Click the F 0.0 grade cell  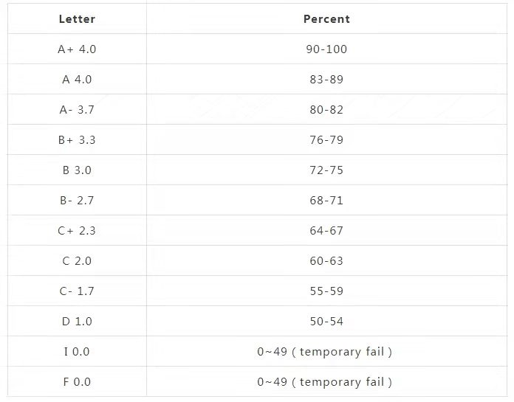point(77,382)
